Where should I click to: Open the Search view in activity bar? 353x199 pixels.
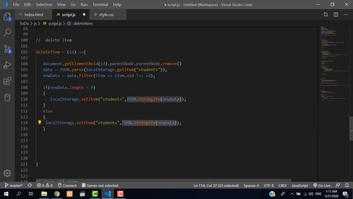[x=7, y=32]
